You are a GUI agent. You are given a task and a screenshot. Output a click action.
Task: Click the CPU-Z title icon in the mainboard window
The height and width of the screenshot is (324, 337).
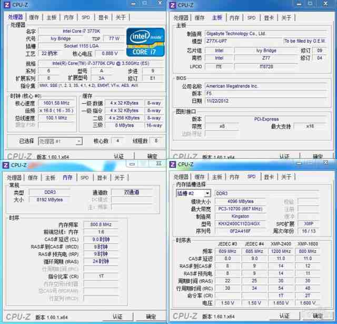click(x=172, y=5)
